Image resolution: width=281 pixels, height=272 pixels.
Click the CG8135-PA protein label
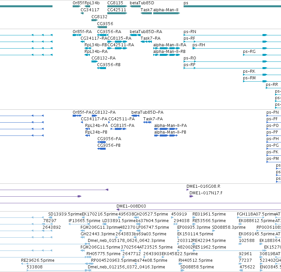tap(123, 126)
